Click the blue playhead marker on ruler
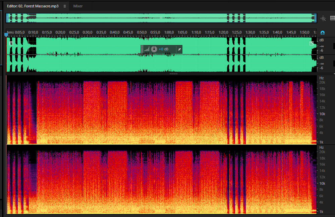 pyautogui.click(x=6, y=35)
